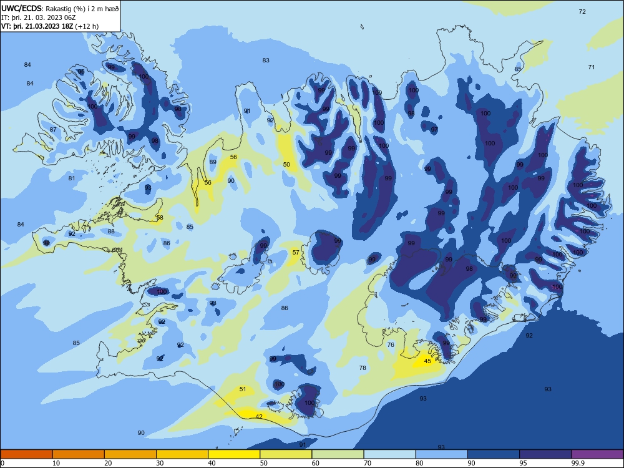The width and height of the screenshot is (624, 468).
Task: Click the legend tick label 20
Action: [x=108, y=463]
